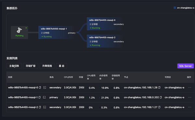Open more actions menu for mssql-1 row
195x120 pixels.
pos(190,97)
